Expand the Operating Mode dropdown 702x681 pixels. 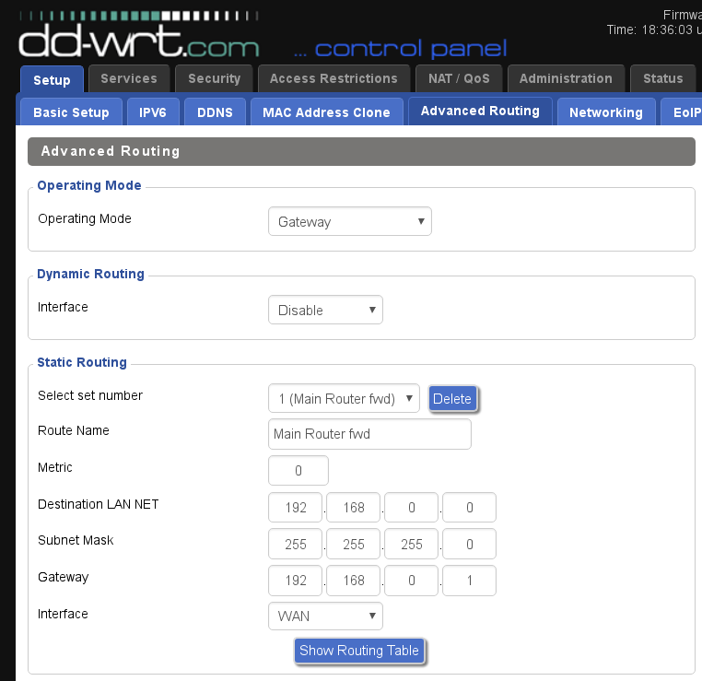tap(349, 222)
